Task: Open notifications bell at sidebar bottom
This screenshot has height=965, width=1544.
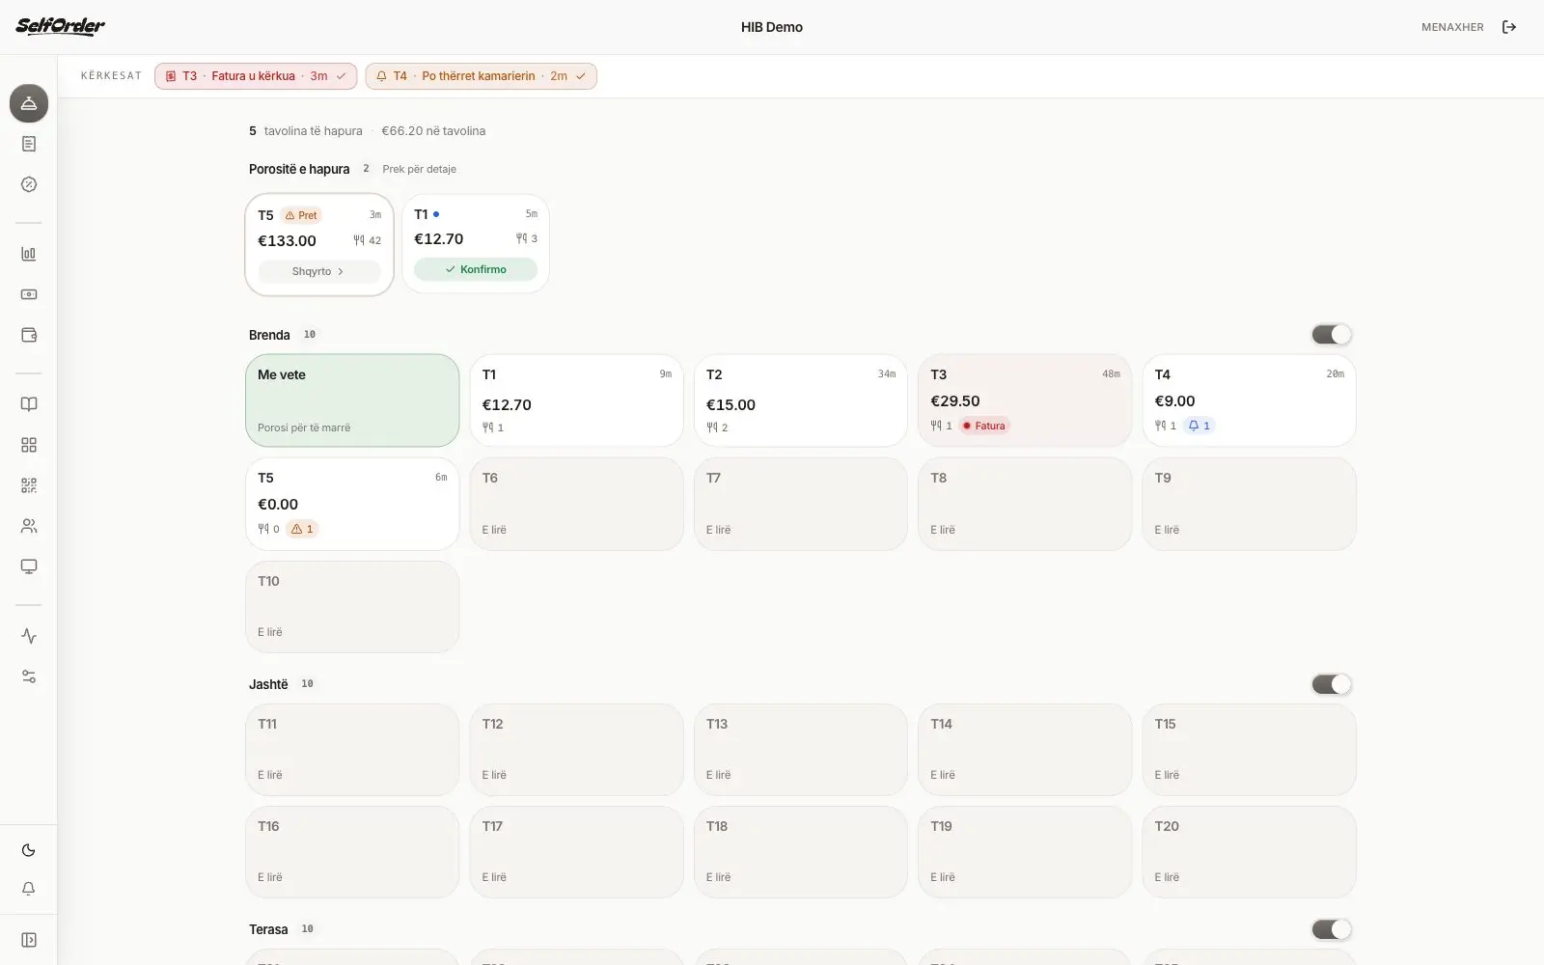Action: (x=29, y=889)
